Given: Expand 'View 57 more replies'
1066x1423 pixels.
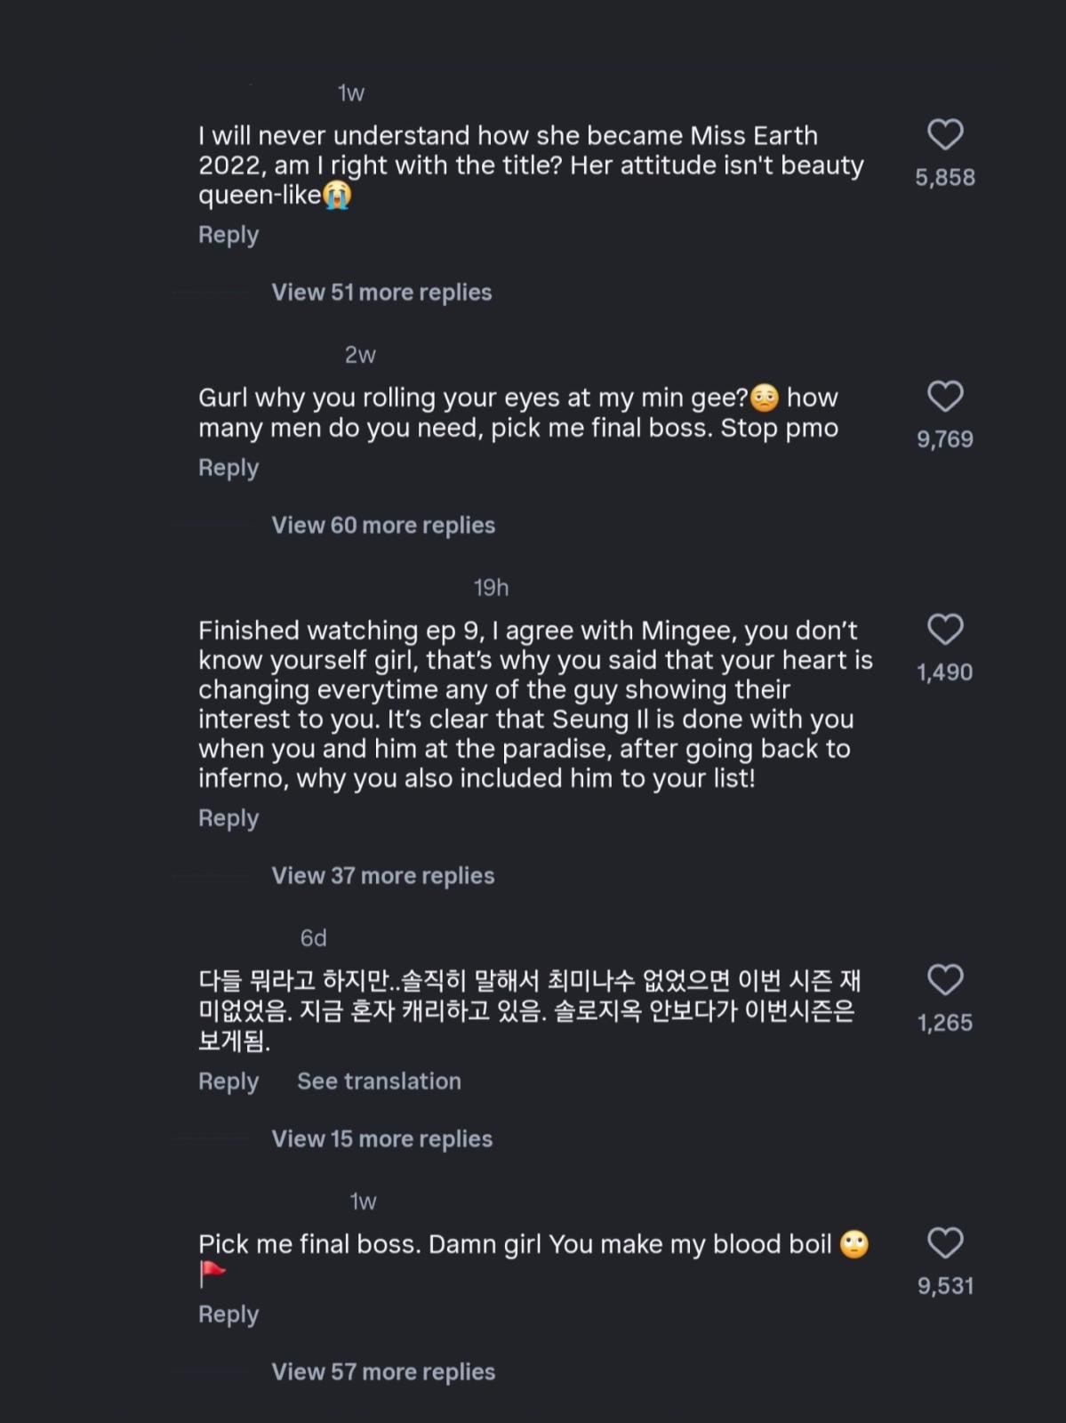Looking at the screenshot, I should (383, 1372).
